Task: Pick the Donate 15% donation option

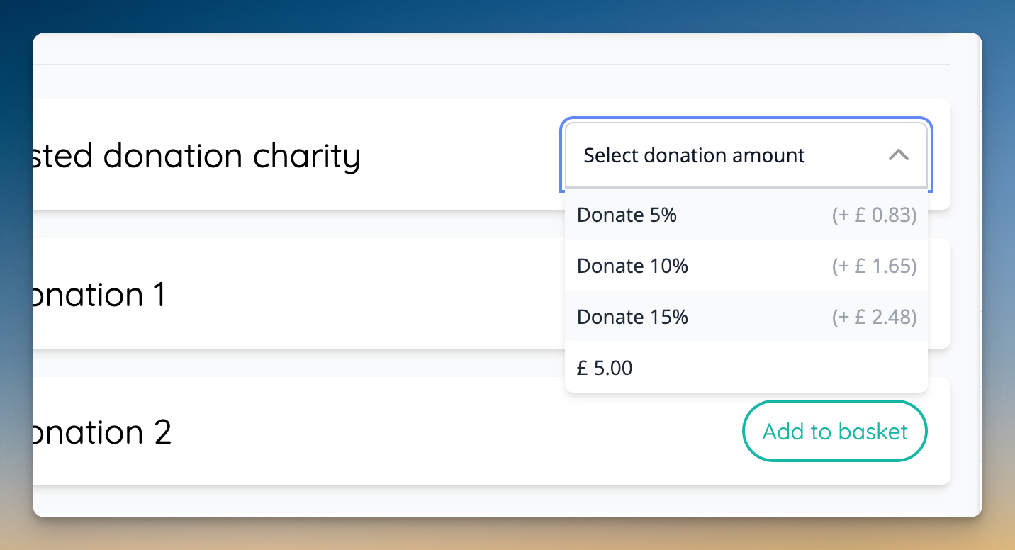Action: (x=632, y=317)
